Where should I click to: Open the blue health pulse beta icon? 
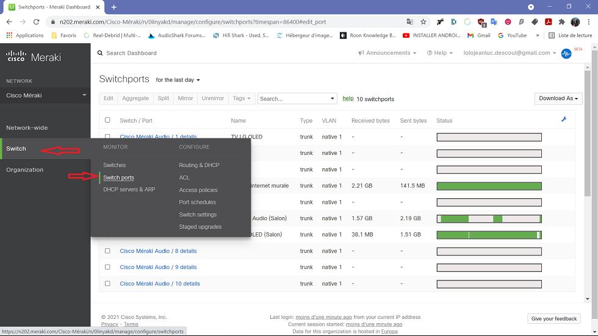566,54
